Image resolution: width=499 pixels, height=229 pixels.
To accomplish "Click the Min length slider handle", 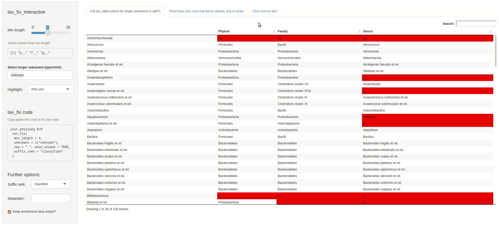I will [x=47, y=33].
